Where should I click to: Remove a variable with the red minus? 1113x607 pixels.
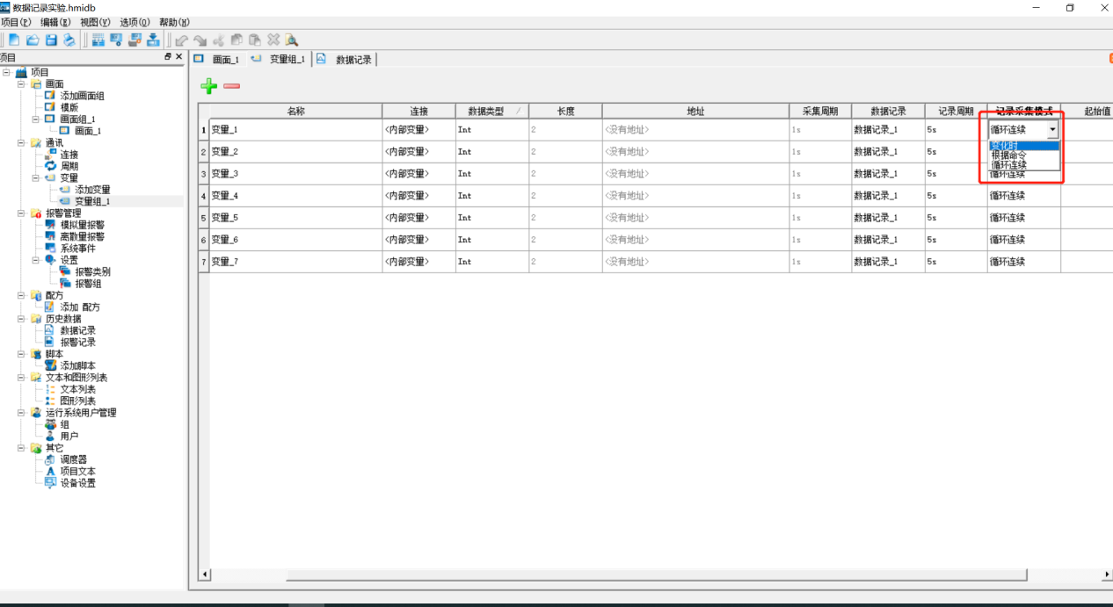pyautogui.click(x=232, y=86)
